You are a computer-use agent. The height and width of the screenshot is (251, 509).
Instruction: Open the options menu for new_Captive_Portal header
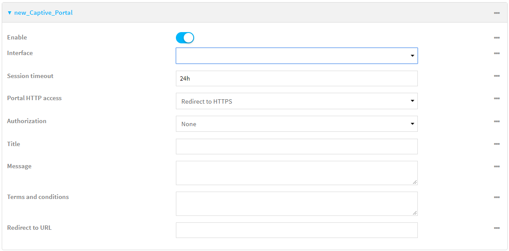[497, 13]
